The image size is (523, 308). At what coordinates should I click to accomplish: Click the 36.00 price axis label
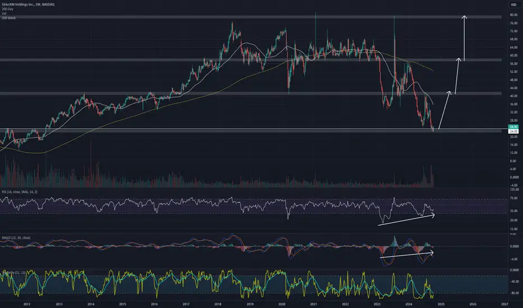pos(513,104)
